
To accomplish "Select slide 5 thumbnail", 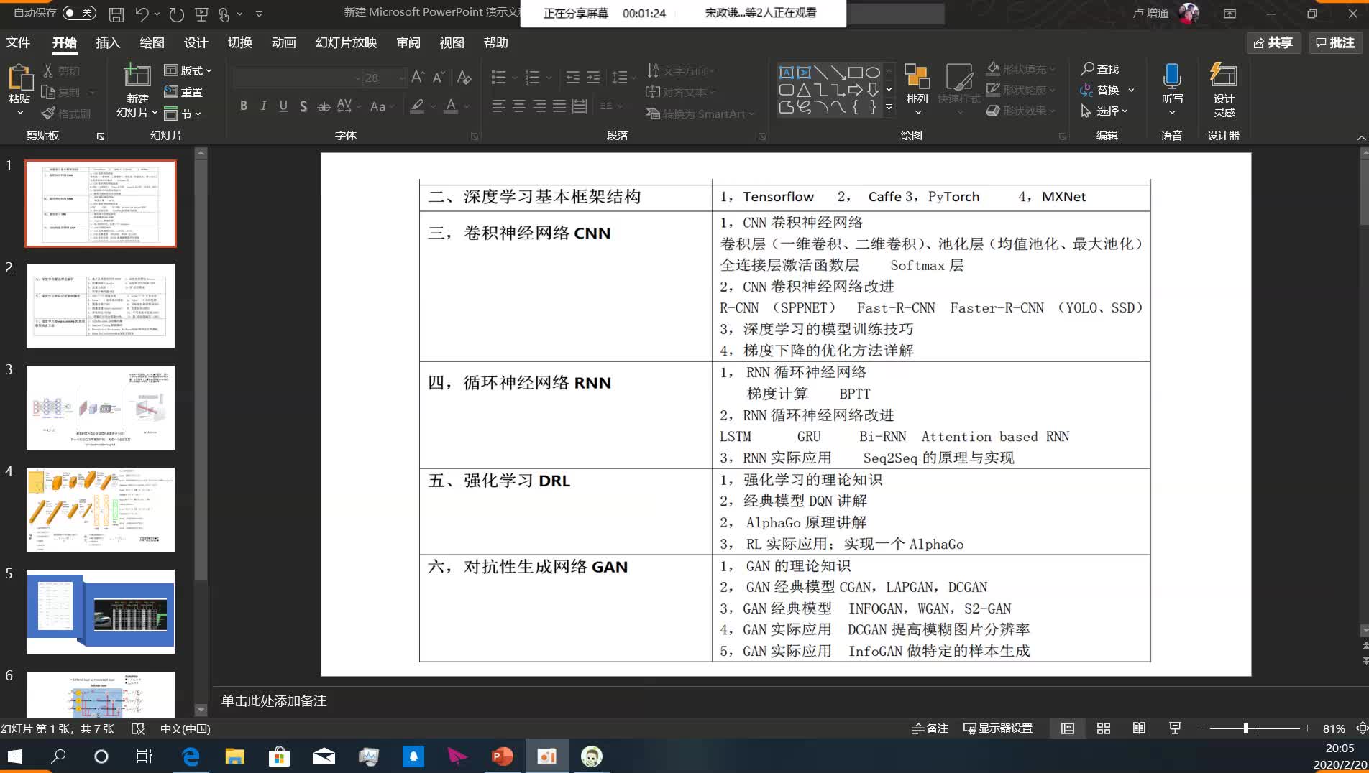I will 101,611.
